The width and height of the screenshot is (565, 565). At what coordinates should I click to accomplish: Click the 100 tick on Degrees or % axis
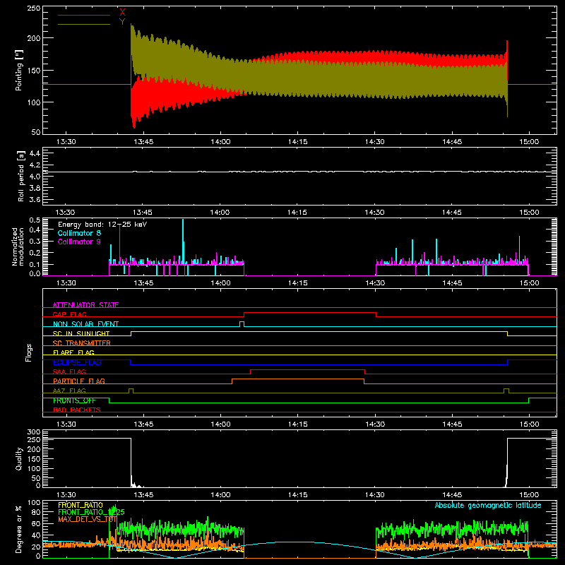34,503
